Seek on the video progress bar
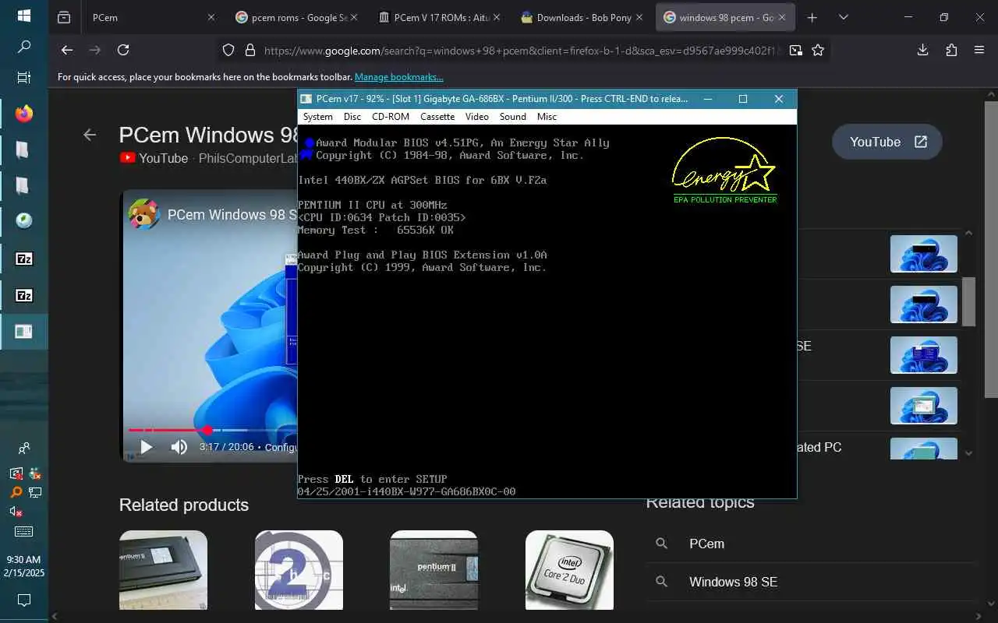998x623 pixels. click(x=213, y=430)
